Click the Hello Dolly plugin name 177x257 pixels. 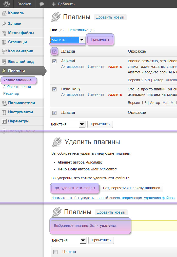tap(71, 89)
